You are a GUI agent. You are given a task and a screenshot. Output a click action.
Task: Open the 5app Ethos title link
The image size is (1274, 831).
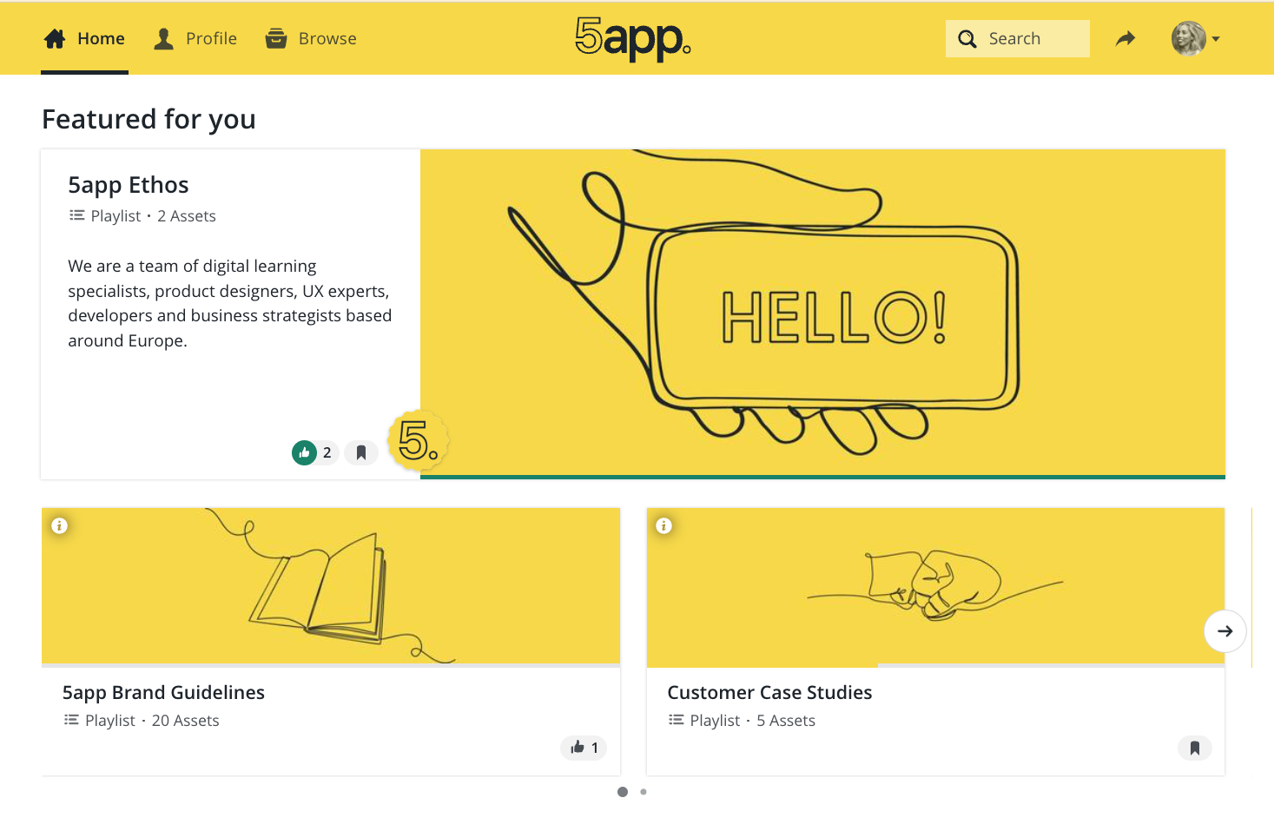[x=129, y=185]
